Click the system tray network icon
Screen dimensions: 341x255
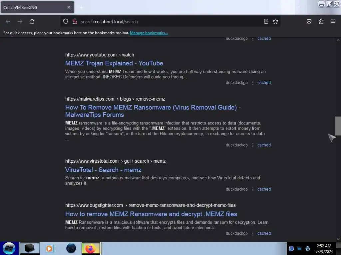click(299, 248)
